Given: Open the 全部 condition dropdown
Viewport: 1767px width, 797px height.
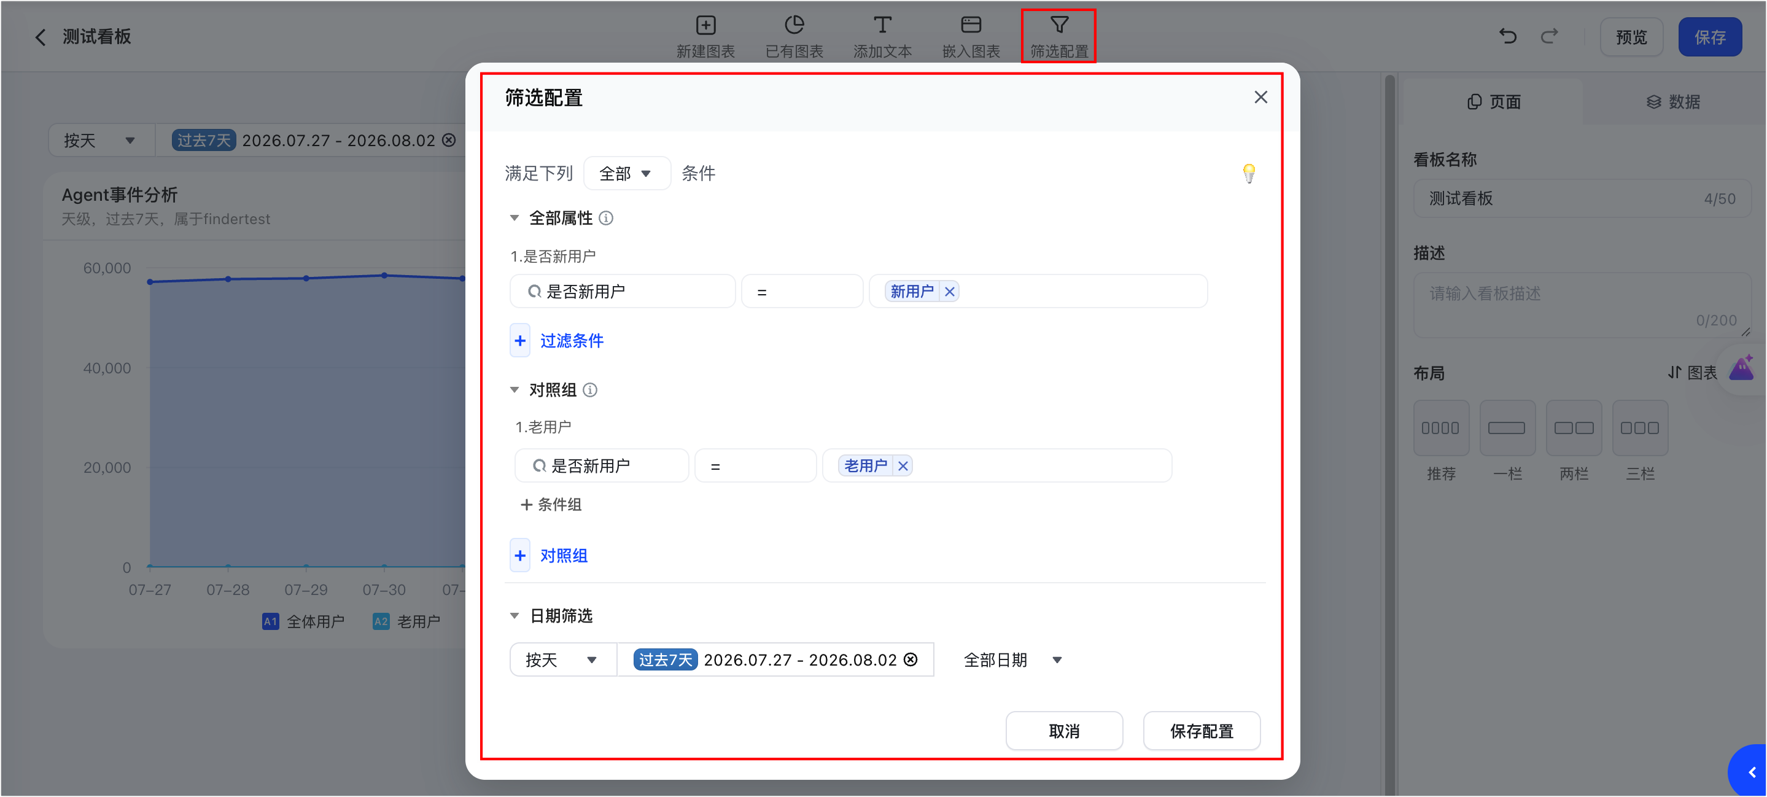Looking at the screenshot, I should (626, 174).
